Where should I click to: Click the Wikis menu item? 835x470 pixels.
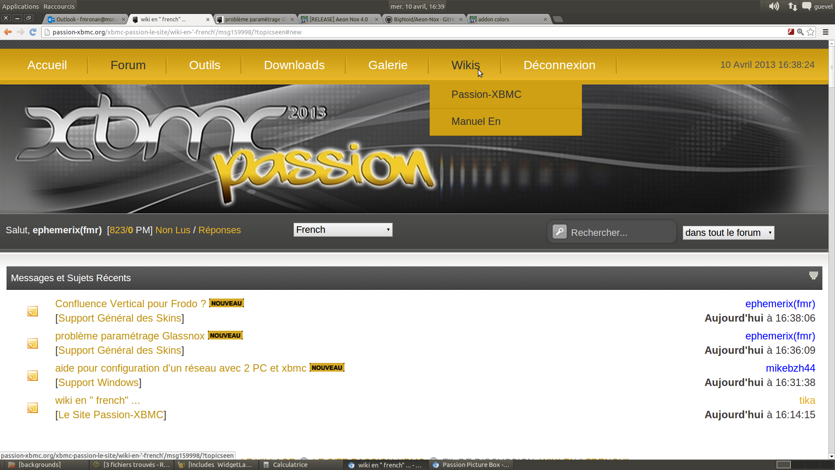click(x=465, y=65)
